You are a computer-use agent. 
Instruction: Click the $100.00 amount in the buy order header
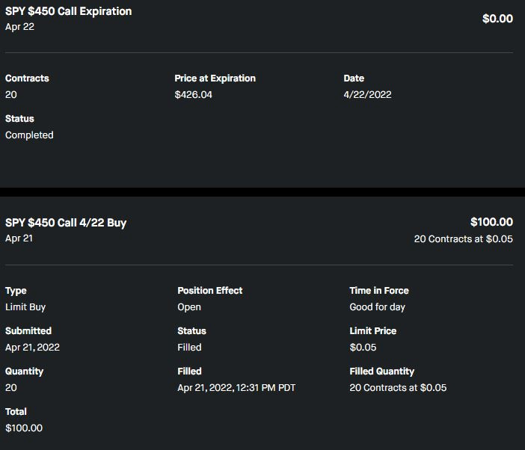click(491, 222)
